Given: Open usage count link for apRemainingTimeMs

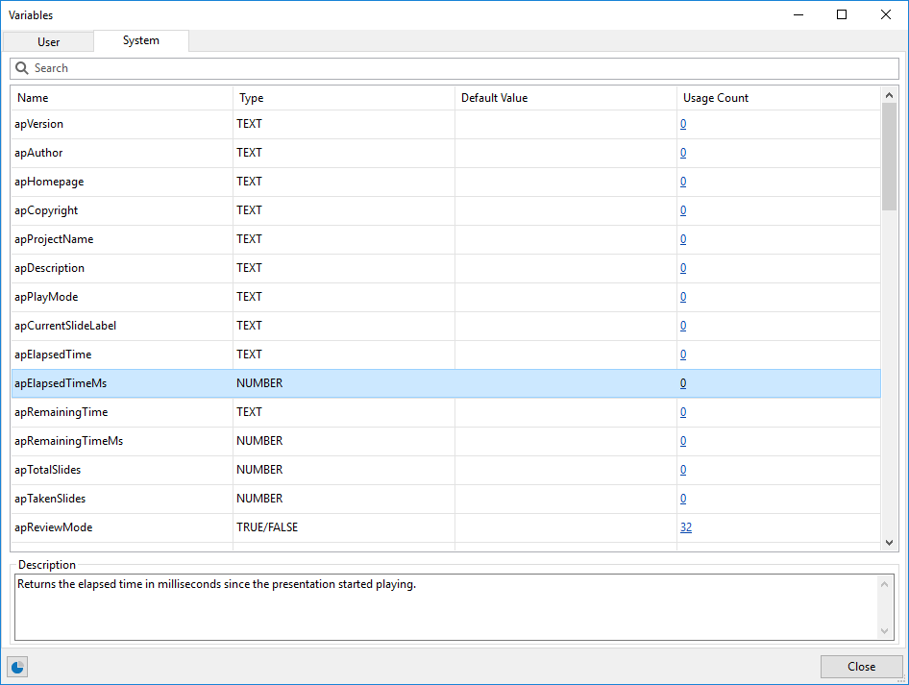Looking at the screenshot, I should pos(683,441).
